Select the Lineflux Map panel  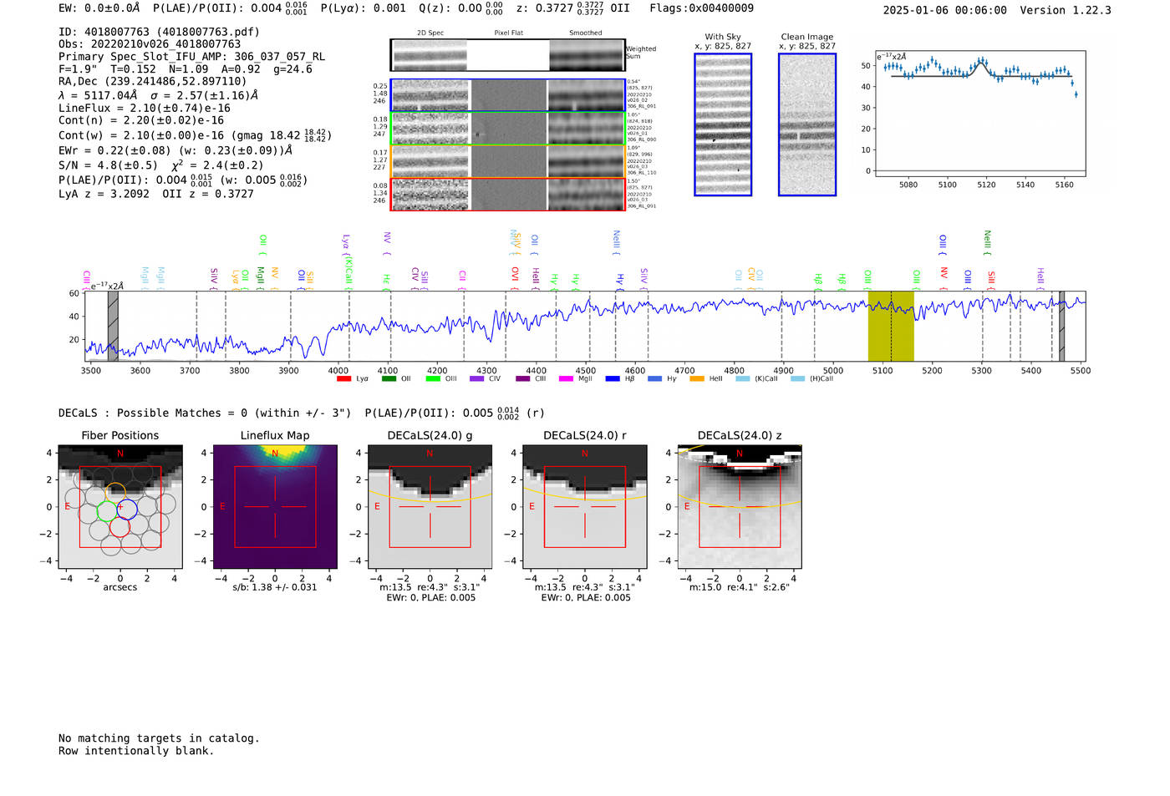tap(275, 507)
